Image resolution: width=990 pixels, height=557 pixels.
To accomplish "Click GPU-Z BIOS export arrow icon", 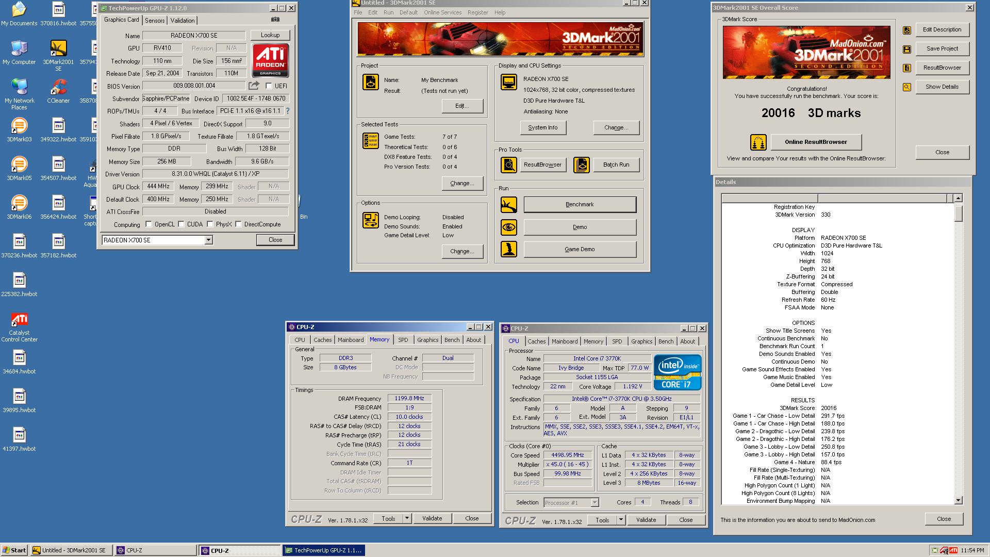I will pos(254,86).
